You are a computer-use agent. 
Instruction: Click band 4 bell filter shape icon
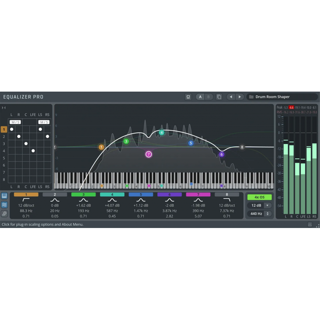pos(112,200)
